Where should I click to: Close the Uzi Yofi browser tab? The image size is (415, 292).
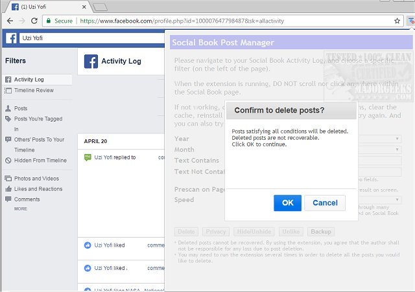pyautogui.click(x=84, y=7)
